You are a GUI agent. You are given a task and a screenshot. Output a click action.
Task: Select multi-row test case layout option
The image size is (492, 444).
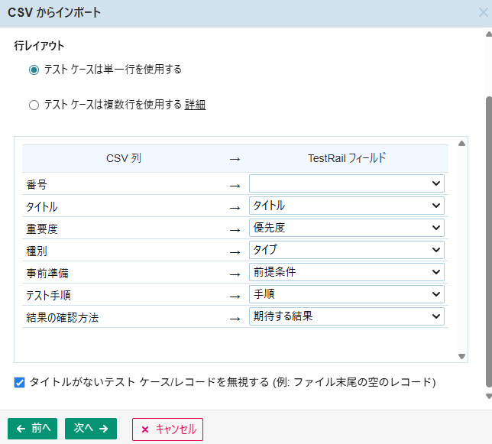tap(34, 105)
